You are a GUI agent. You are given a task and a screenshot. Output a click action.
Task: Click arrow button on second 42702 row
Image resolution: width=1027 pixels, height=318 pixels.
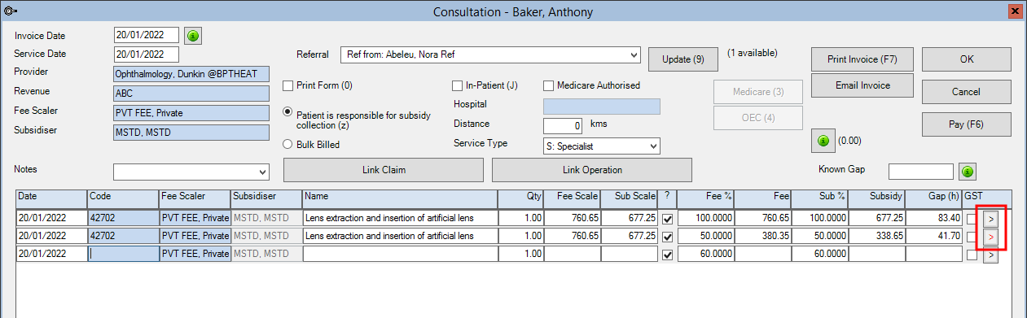pos(990,236)
